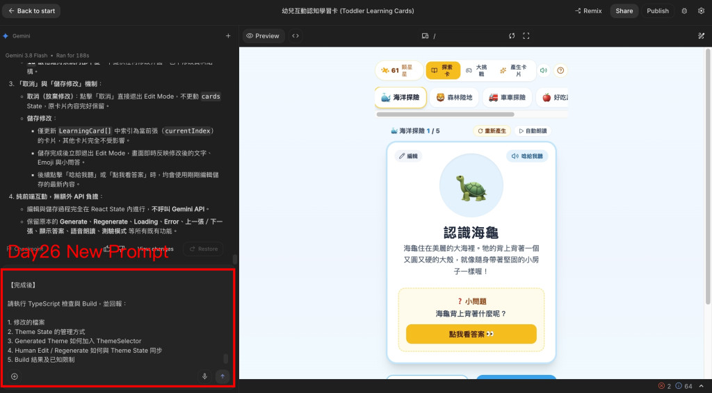Click the prompt box scrollbar thumb
This screenshot has height=393, width=712.
(x=226, y=358)
